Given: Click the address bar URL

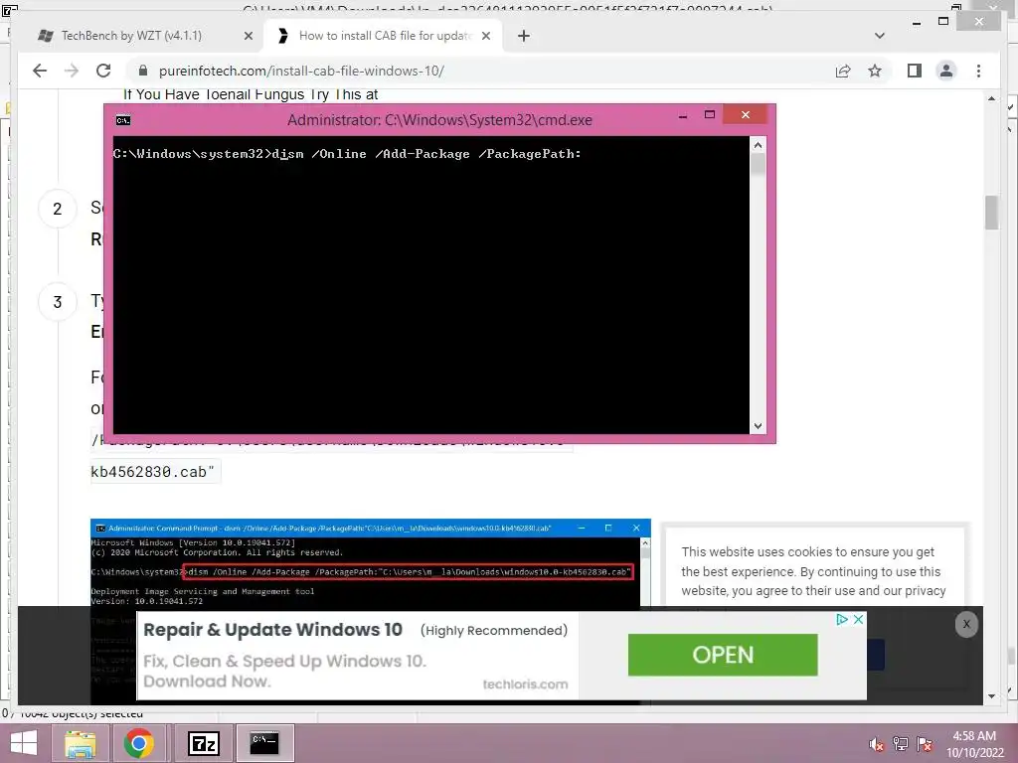Looking at the screenshot, I should [x=301, y=71].
